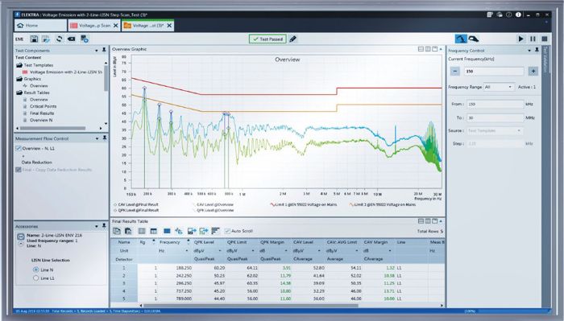Open the QPK Level unit dropdown
564x321 pixels.
coord(220,251)
